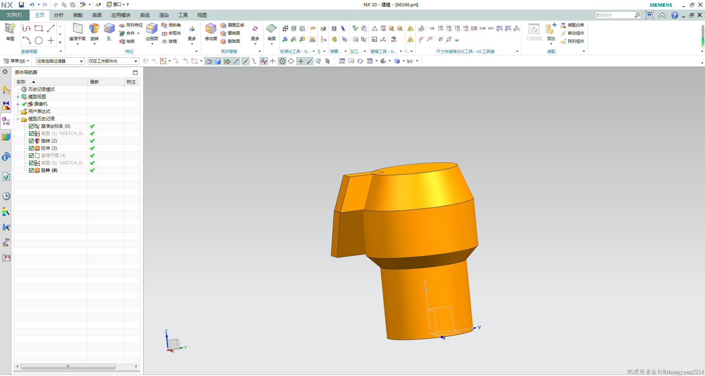The height and width of the screenshot is (376, 705).
Task: Expand the 模型视图 tree node
Action: [x=18, y=97]
